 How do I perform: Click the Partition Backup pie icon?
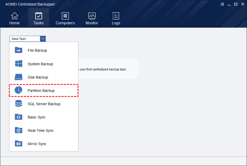point(19,90)
